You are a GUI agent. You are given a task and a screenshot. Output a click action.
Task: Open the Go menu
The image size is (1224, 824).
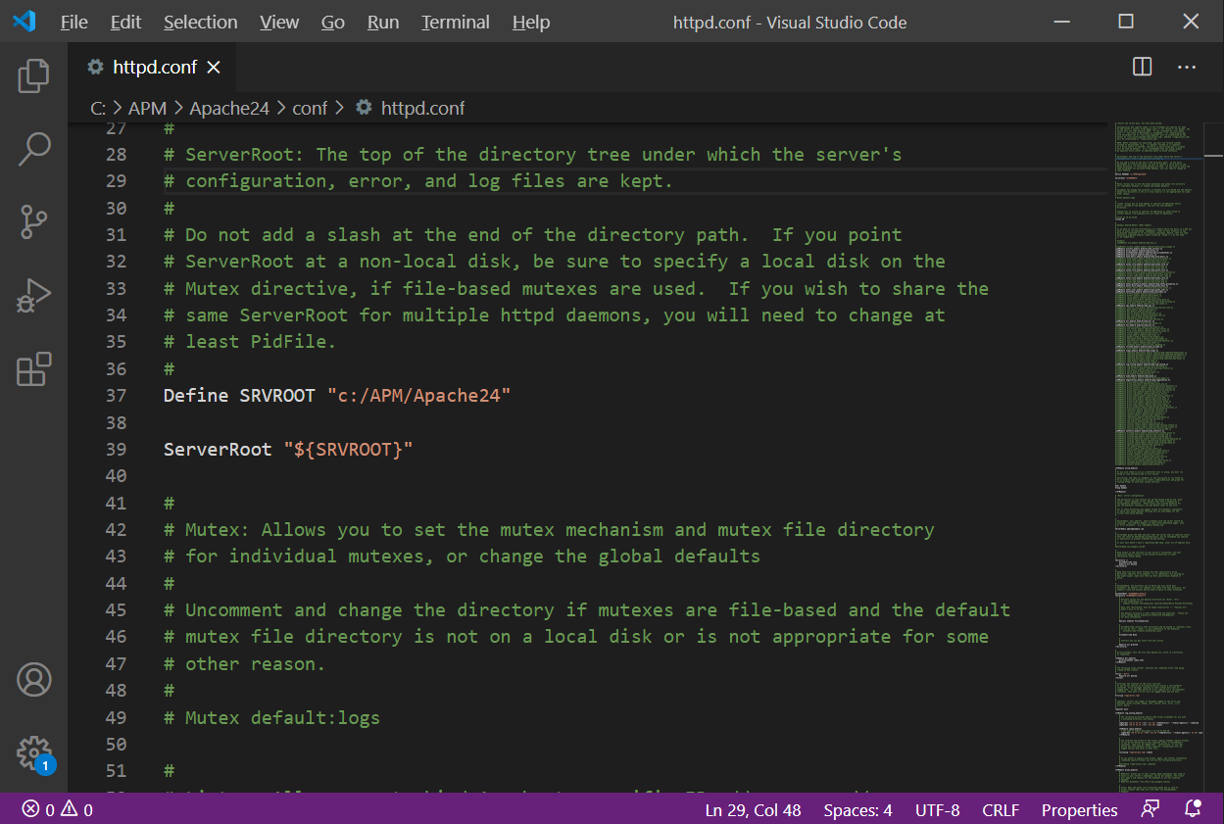pos(333,22)
